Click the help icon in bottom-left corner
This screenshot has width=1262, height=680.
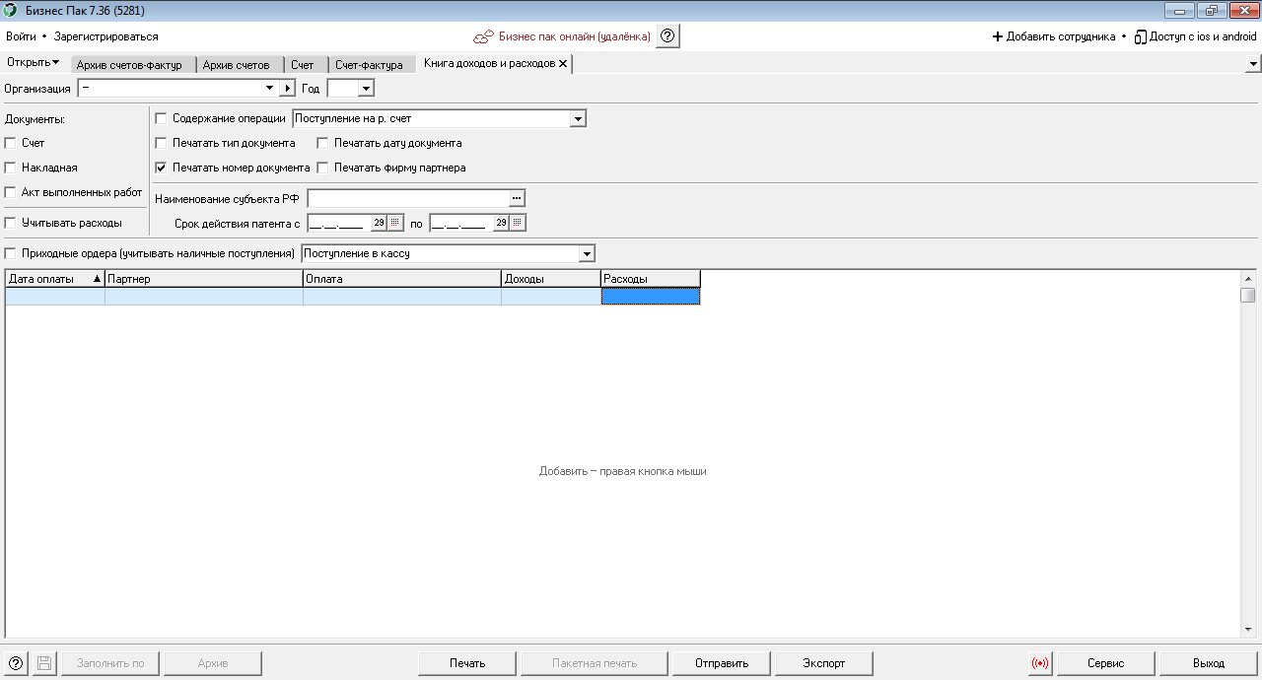pyautogui.click(x=16, y=663)
